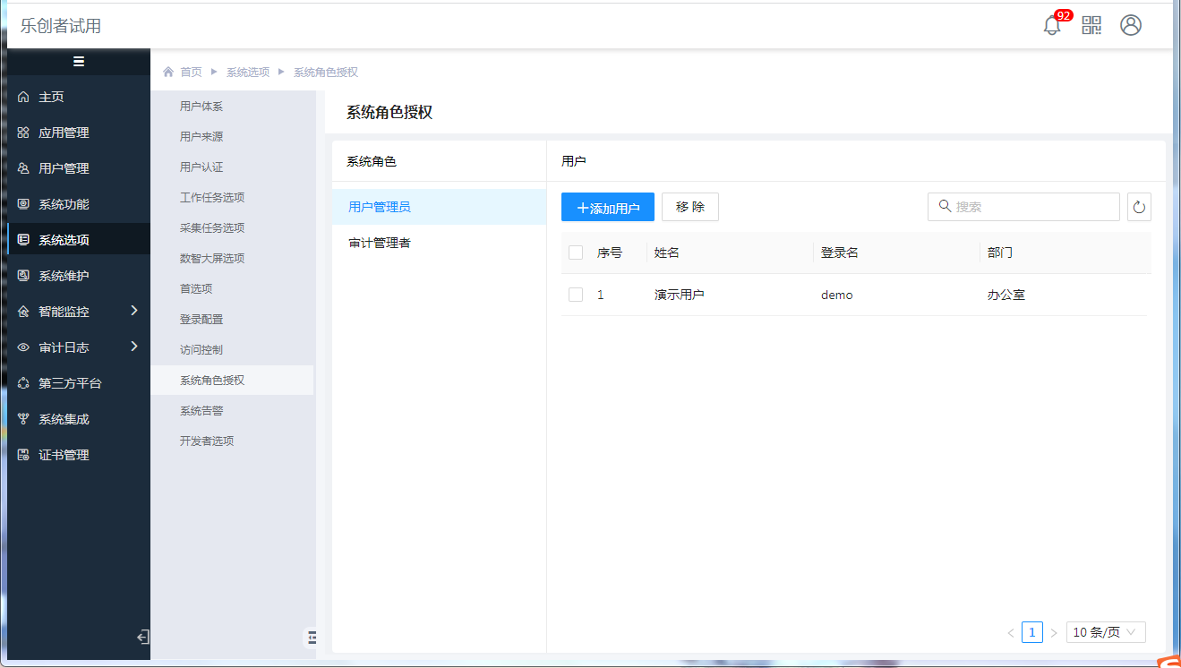Select all rows with header checkbox

point(576,253)
